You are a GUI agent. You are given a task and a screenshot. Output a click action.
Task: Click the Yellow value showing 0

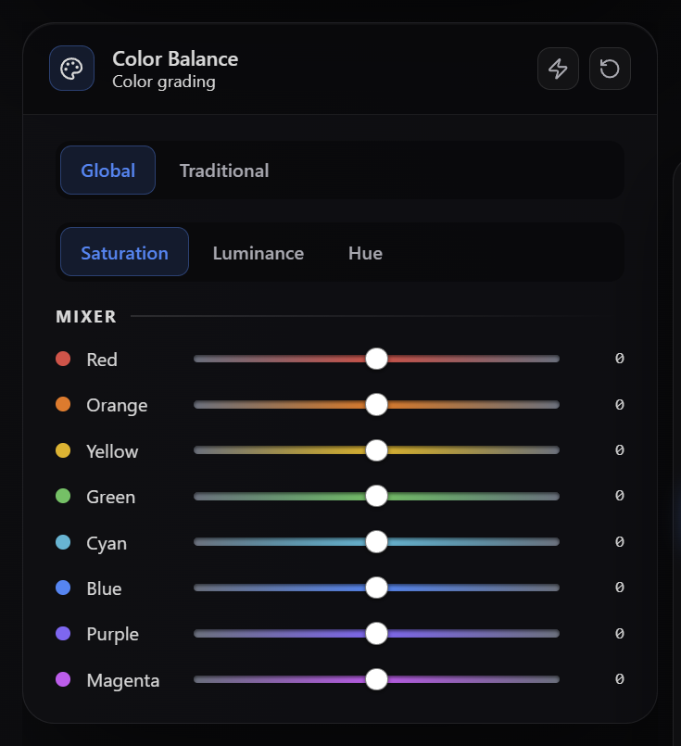click(619, 449)
